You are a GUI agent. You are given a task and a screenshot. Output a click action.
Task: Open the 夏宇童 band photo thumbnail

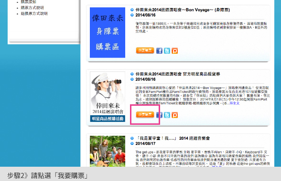click(x=108, y=151)
